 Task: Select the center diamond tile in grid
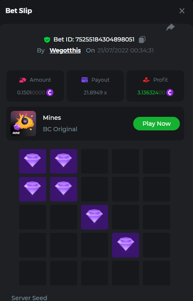click(x=95, y=217)
